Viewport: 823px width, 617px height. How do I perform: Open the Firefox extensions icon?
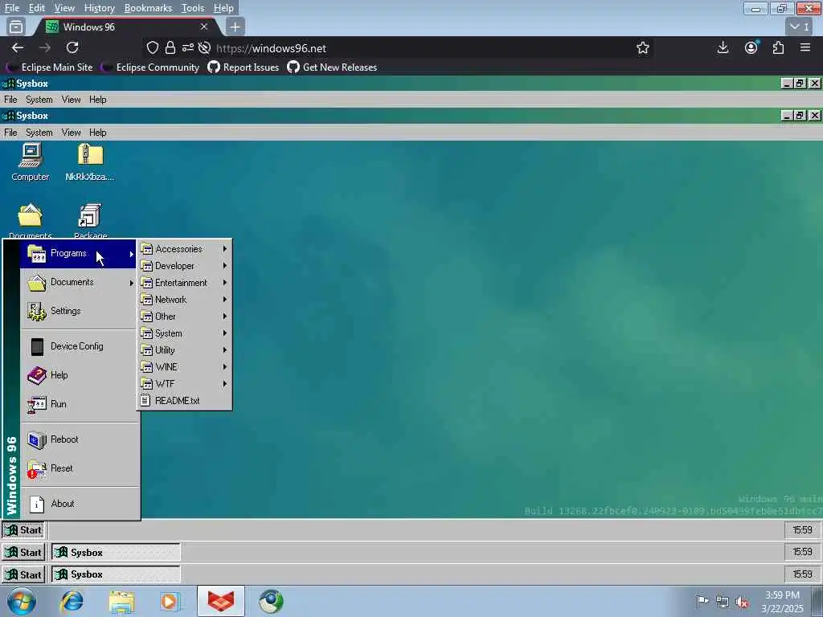tap(778, 47)
